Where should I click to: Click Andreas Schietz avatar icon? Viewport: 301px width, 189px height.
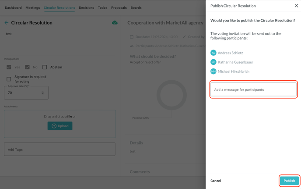(213, 53)
